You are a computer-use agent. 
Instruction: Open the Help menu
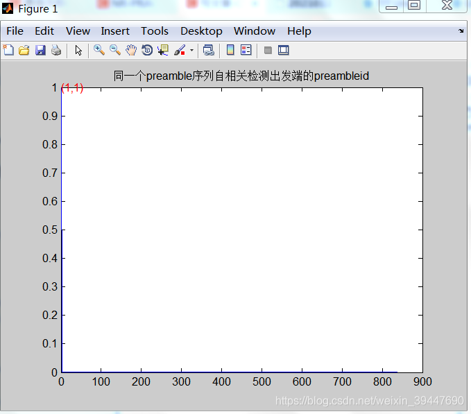299,31
